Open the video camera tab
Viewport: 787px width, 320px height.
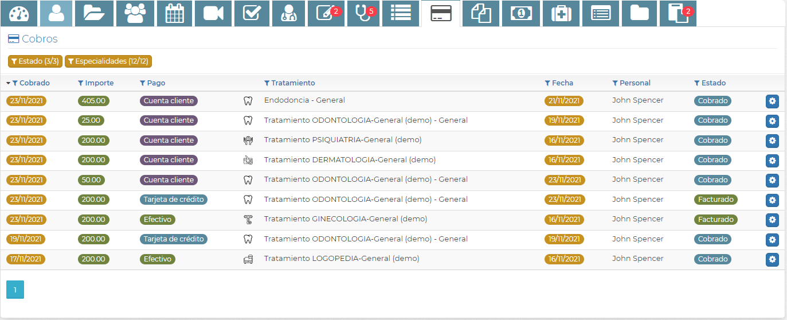pos(213,14)
